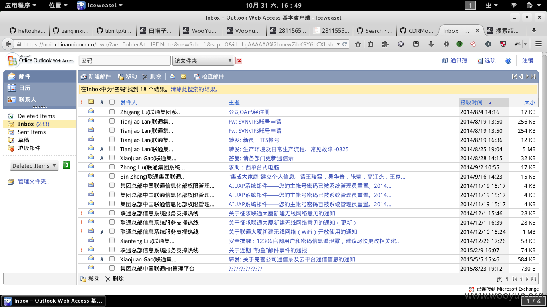Select 垃圾邮件 junk folder

coord(29,148)
